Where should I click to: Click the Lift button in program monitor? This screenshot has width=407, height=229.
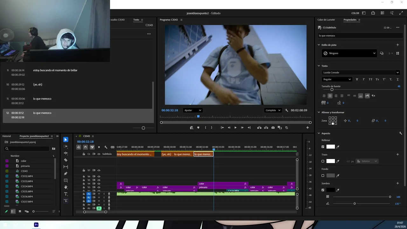[x=259, y=128]
